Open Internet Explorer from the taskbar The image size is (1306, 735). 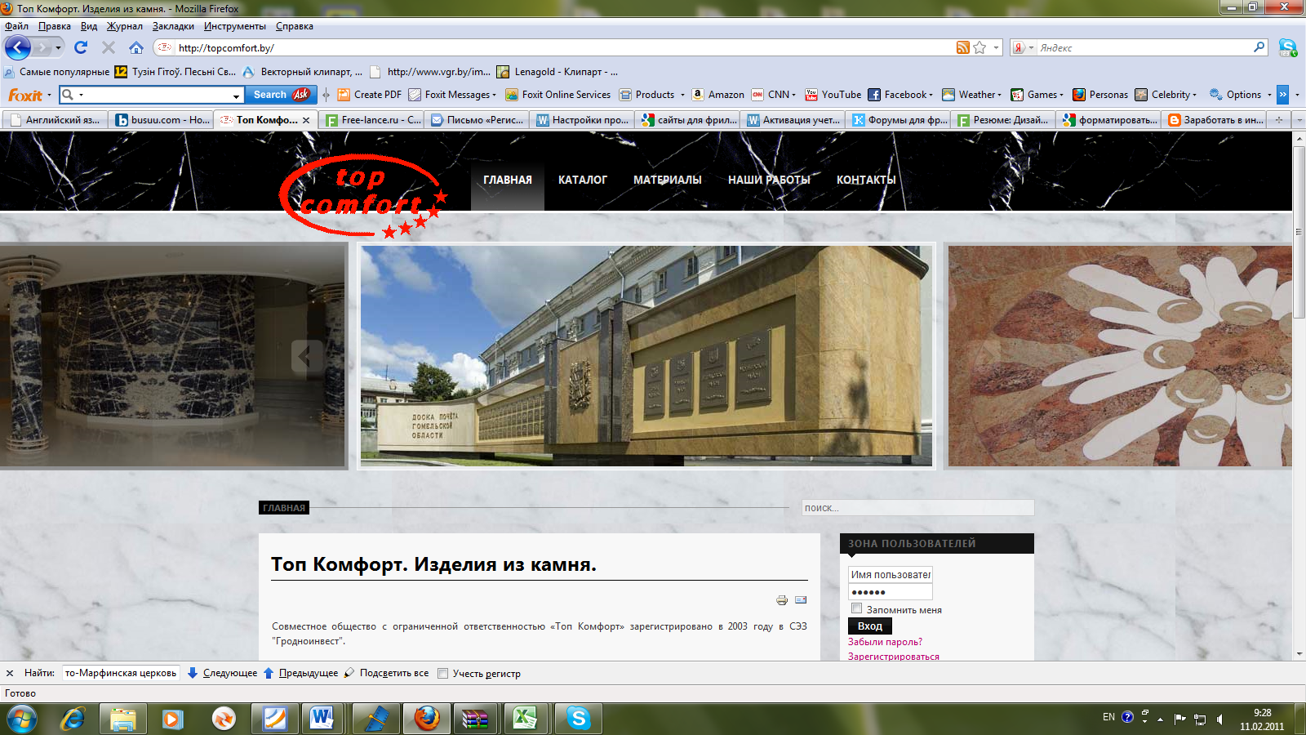click(x=73, y=719)
